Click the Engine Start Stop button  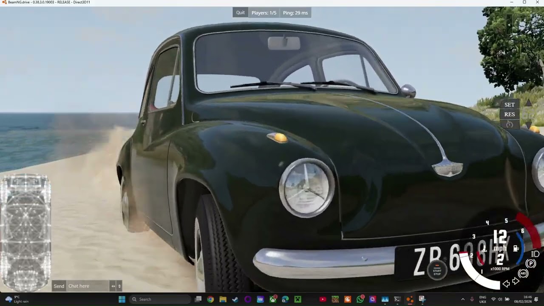(x=437, y=270)
